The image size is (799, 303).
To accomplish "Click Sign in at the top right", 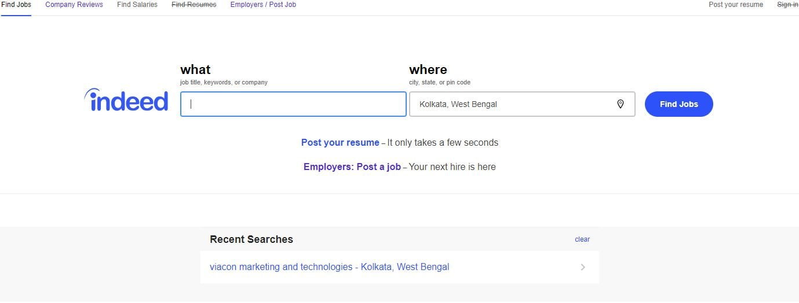I will (x=787, y=5).
